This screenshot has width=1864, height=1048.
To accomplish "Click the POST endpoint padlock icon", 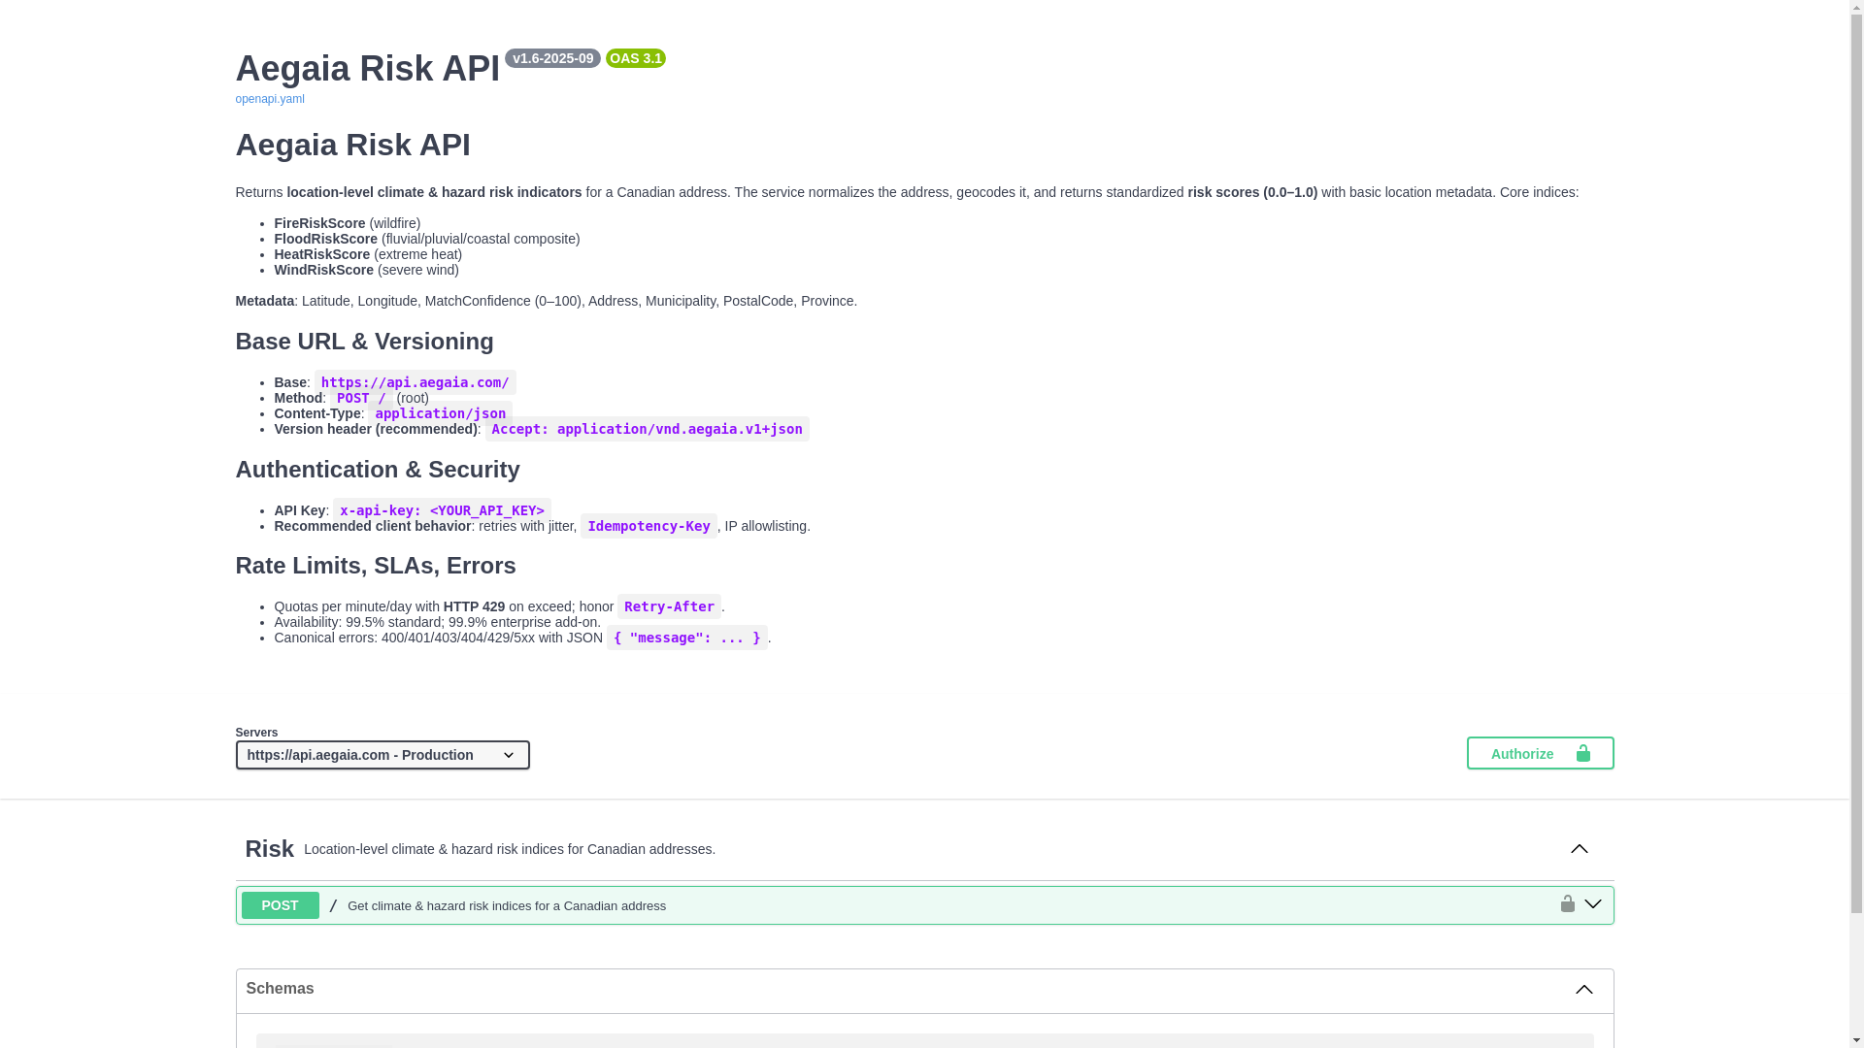I will click(x=1567, y=903).
